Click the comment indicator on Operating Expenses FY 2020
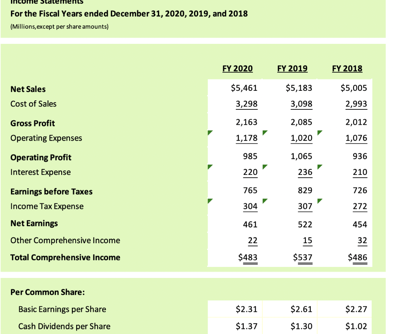This screenshot has width=404, height=334. pyautogui.click(x=210, y=133)
